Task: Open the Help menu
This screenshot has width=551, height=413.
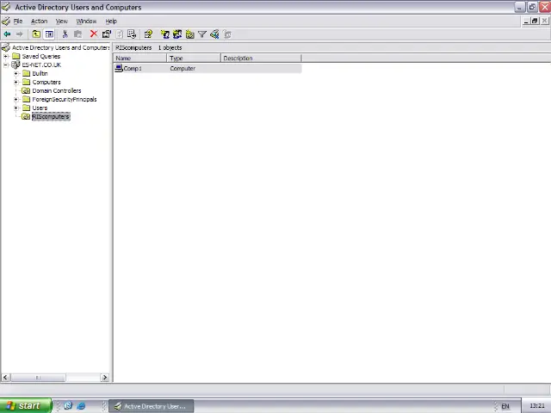Action: 111,21
